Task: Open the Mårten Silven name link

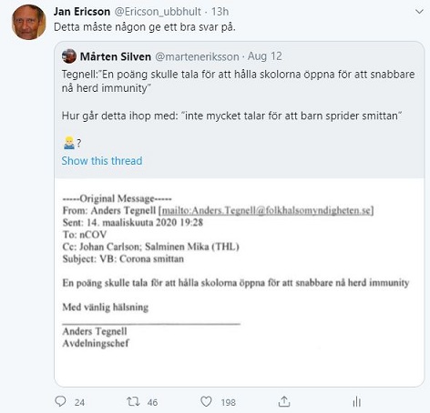Action: coord(116,56)
